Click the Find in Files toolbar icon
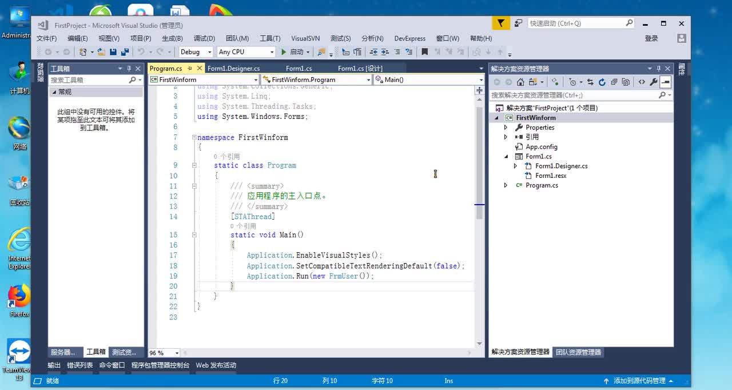 click(x=321, y=52)
